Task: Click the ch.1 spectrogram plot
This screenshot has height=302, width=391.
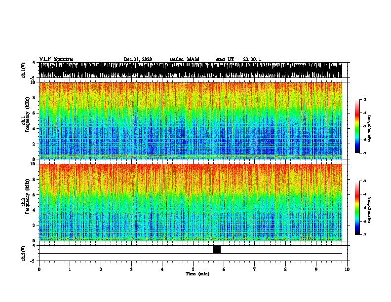Action: click(191, 120)
